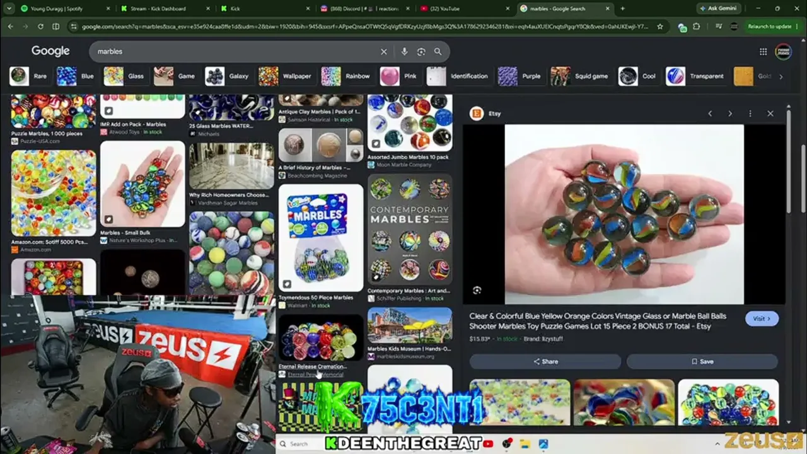
Task: Open the Chrome extensions puzzle icon
Action: (x=696, y=26)
